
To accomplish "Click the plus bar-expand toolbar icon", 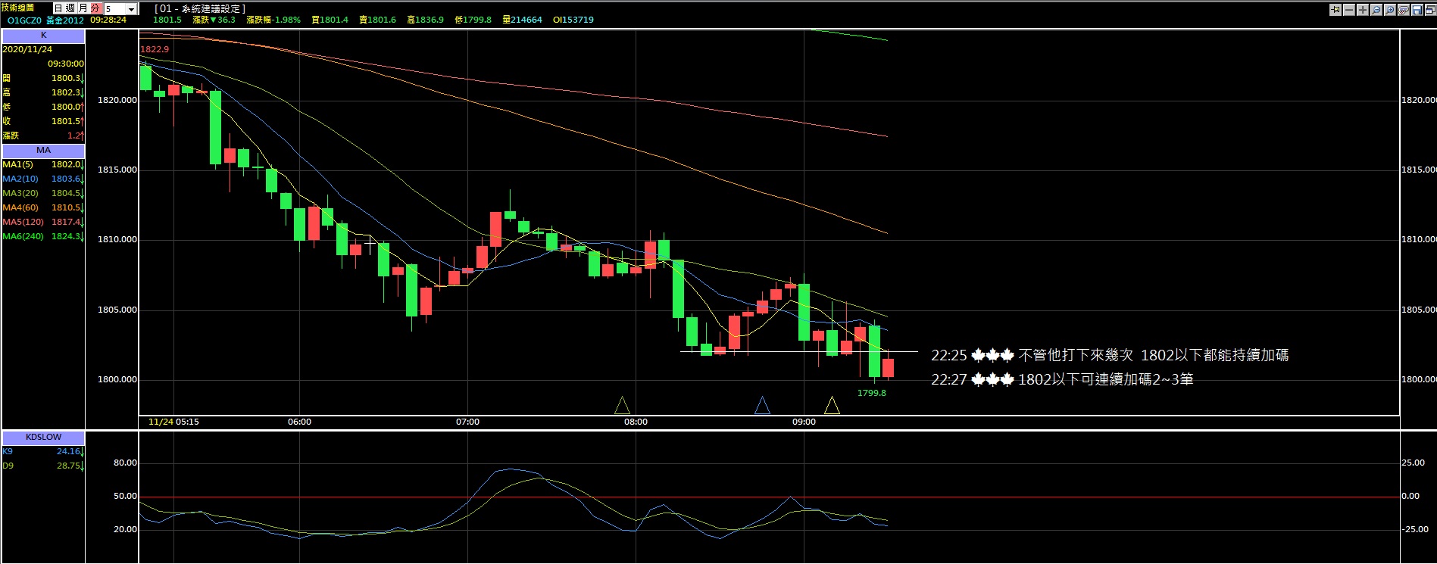I will click(x=1363, y=10).
